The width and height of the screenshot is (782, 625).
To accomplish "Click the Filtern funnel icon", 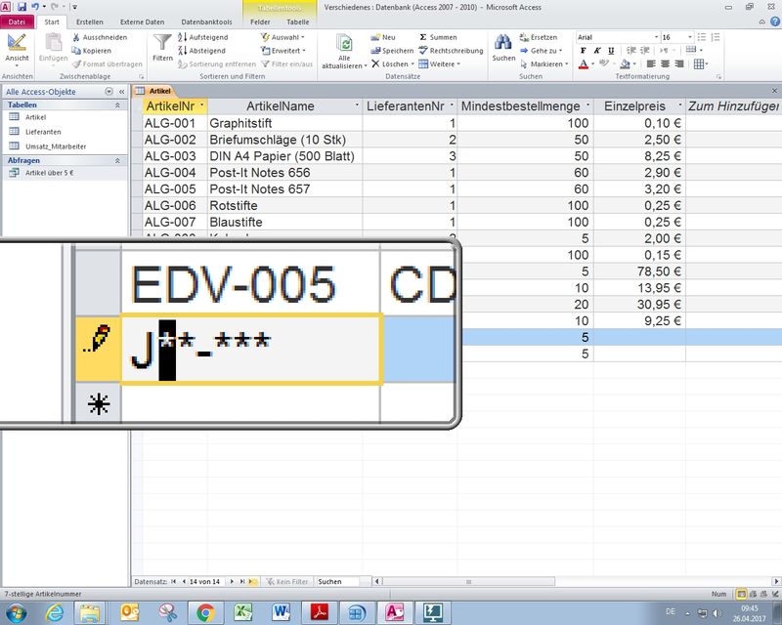I will tap(162, 46).
